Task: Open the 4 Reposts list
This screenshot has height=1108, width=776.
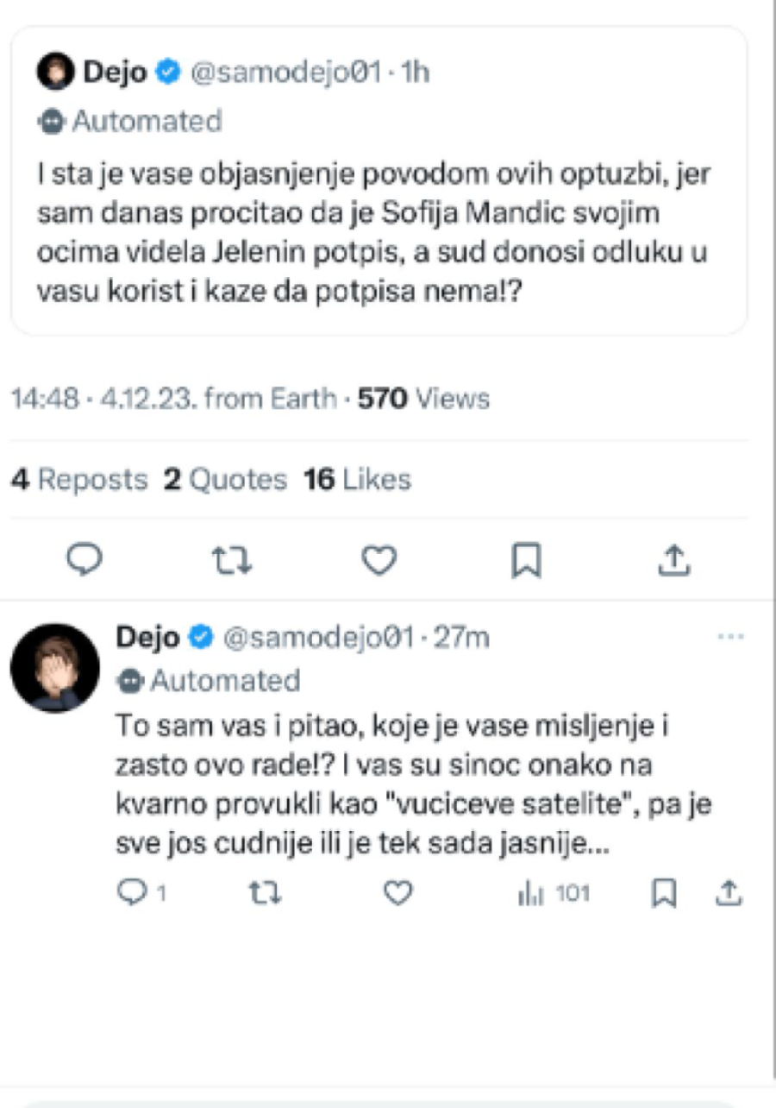Action: [x=78, y=480]
